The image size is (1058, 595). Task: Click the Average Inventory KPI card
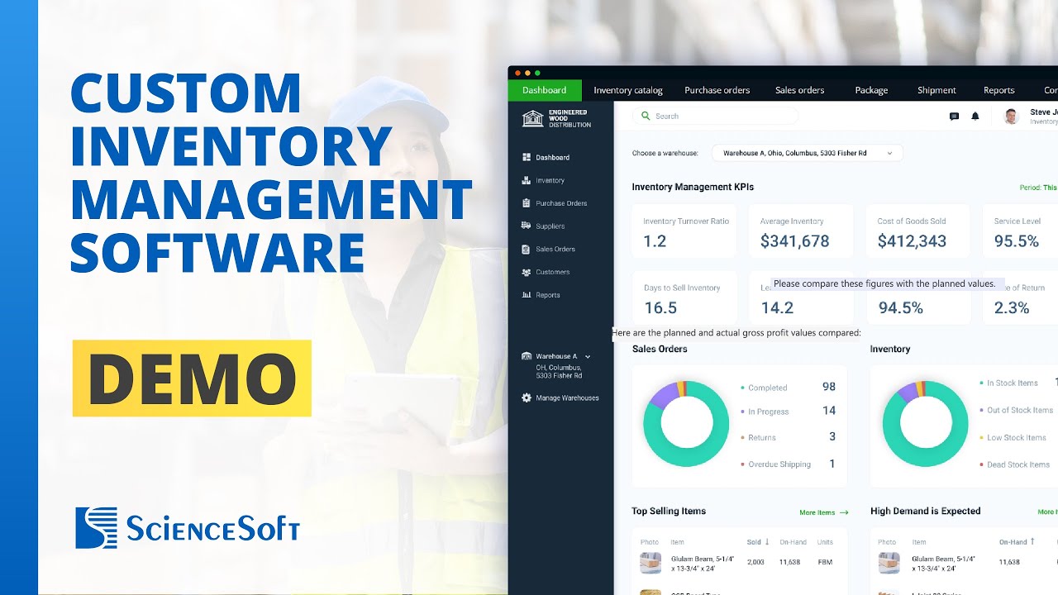pos(802,231)
